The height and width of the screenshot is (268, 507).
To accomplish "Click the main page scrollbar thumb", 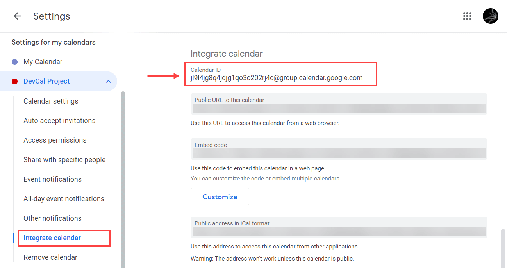I will [503, 248].
